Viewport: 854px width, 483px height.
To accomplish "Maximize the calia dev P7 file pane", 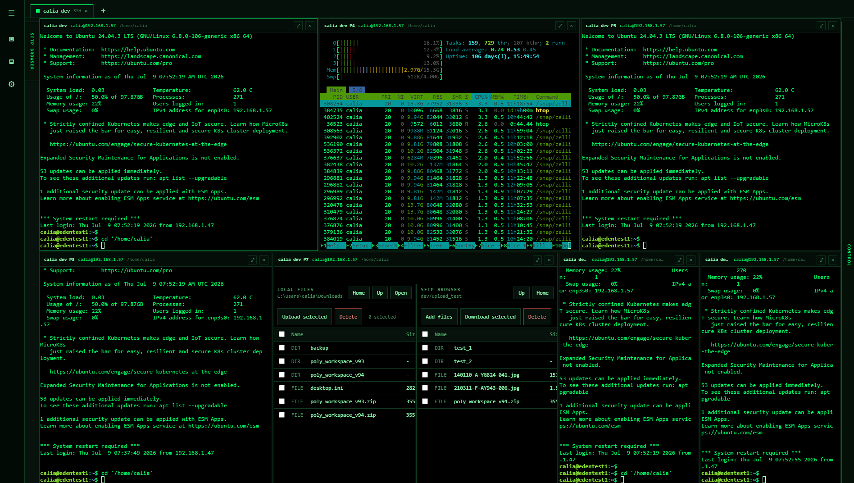I will coord(537,260).
